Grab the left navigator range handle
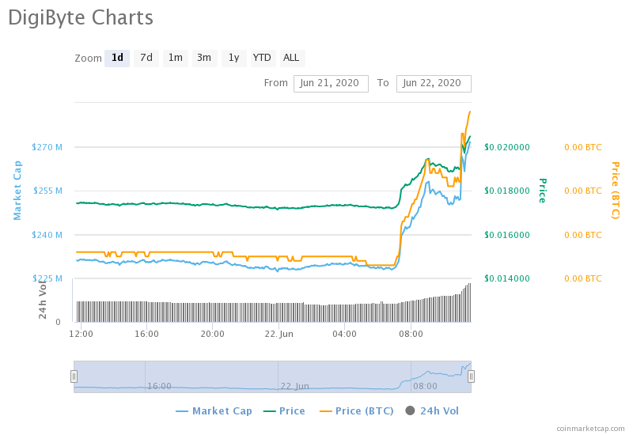Image resolution: width=633 pixels, height=435 pixels. 74,376
